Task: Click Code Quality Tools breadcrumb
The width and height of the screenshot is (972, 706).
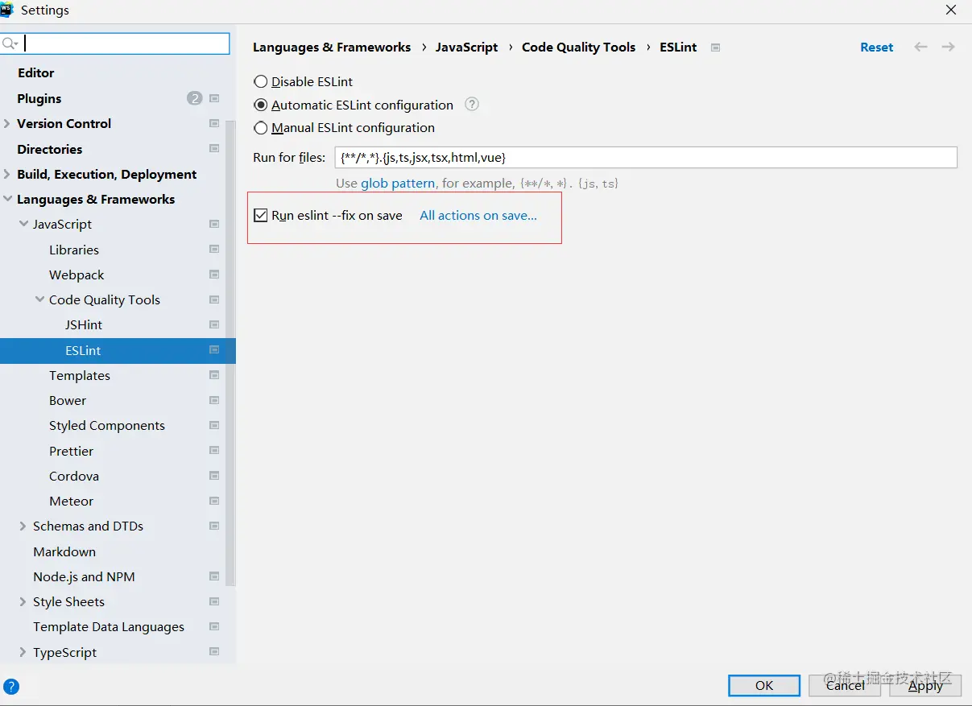Action: coord(578,47)
